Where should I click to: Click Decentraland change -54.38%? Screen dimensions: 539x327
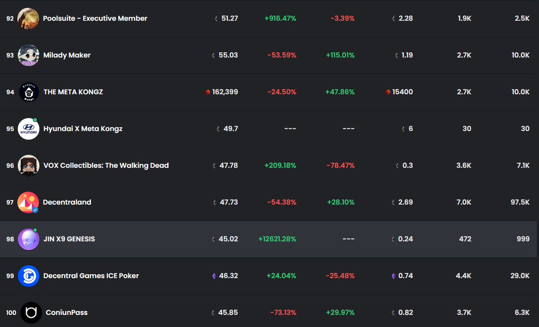tap(282, 202)
